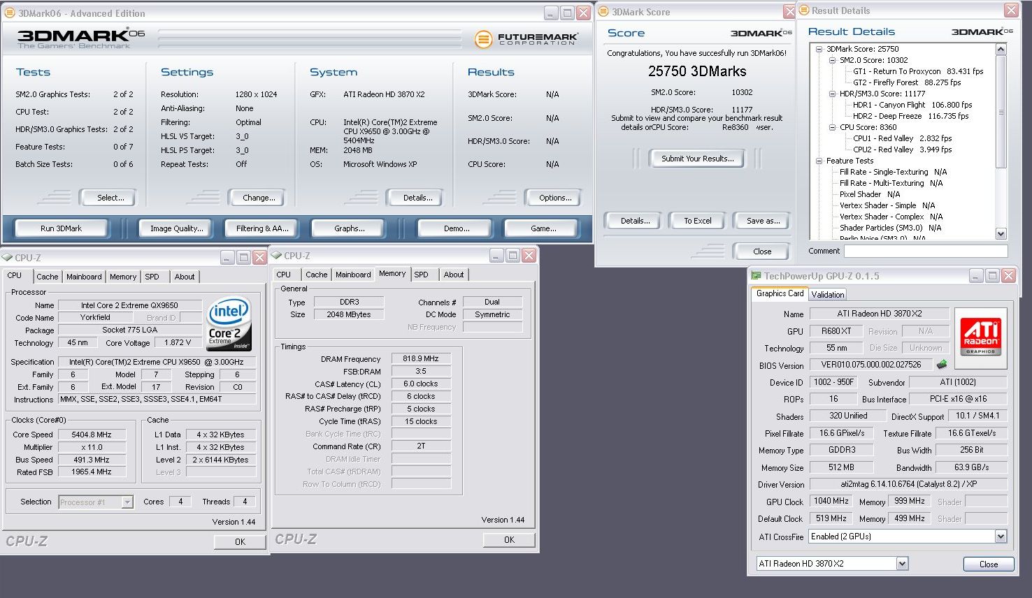Open the Processor #1 selection dropdown

pyautogui.click(x=127, y=502)
